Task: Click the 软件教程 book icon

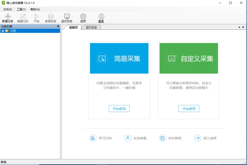Action: tap(163, 138)
